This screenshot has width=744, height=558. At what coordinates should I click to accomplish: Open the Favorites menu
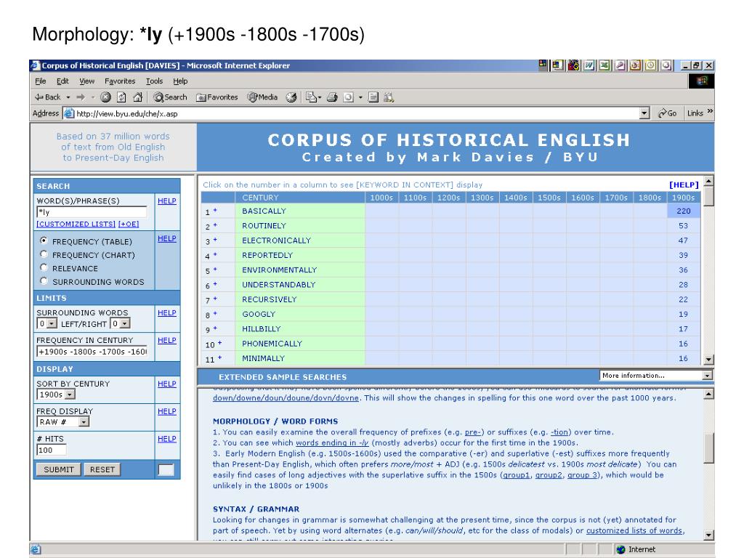click(120, 81)
